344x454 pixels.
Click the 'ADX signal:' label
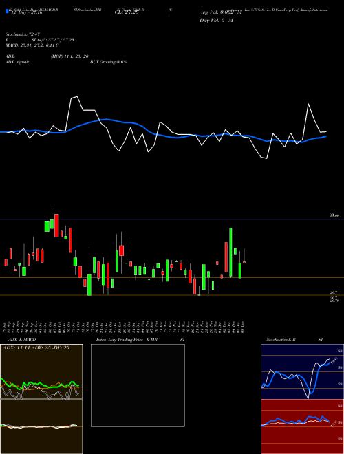pos(17,62)
